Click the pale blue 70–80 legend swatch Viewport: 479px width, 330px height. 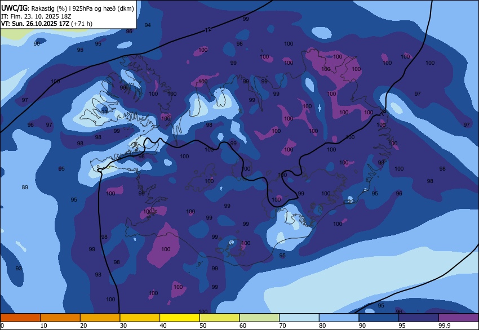tap(299, 318)
